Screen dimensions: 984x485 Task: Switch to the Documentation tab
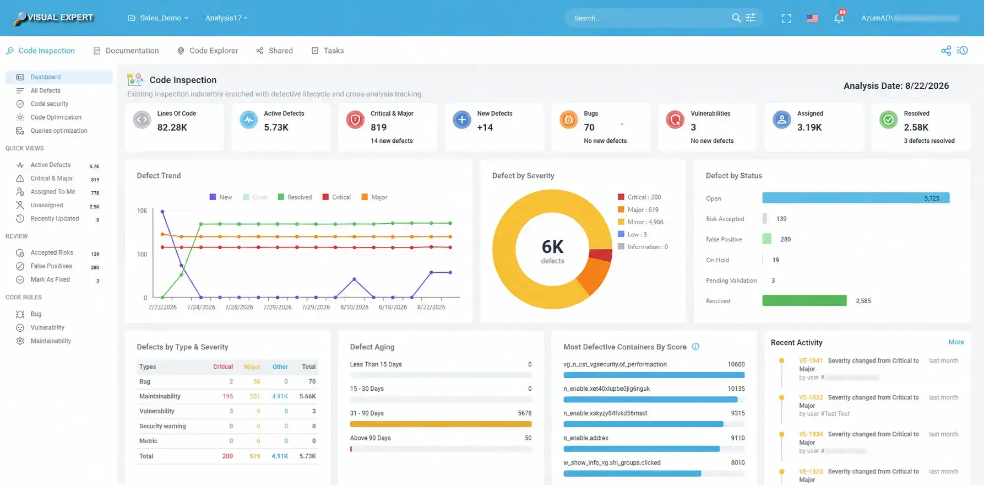tap(126, 51)
